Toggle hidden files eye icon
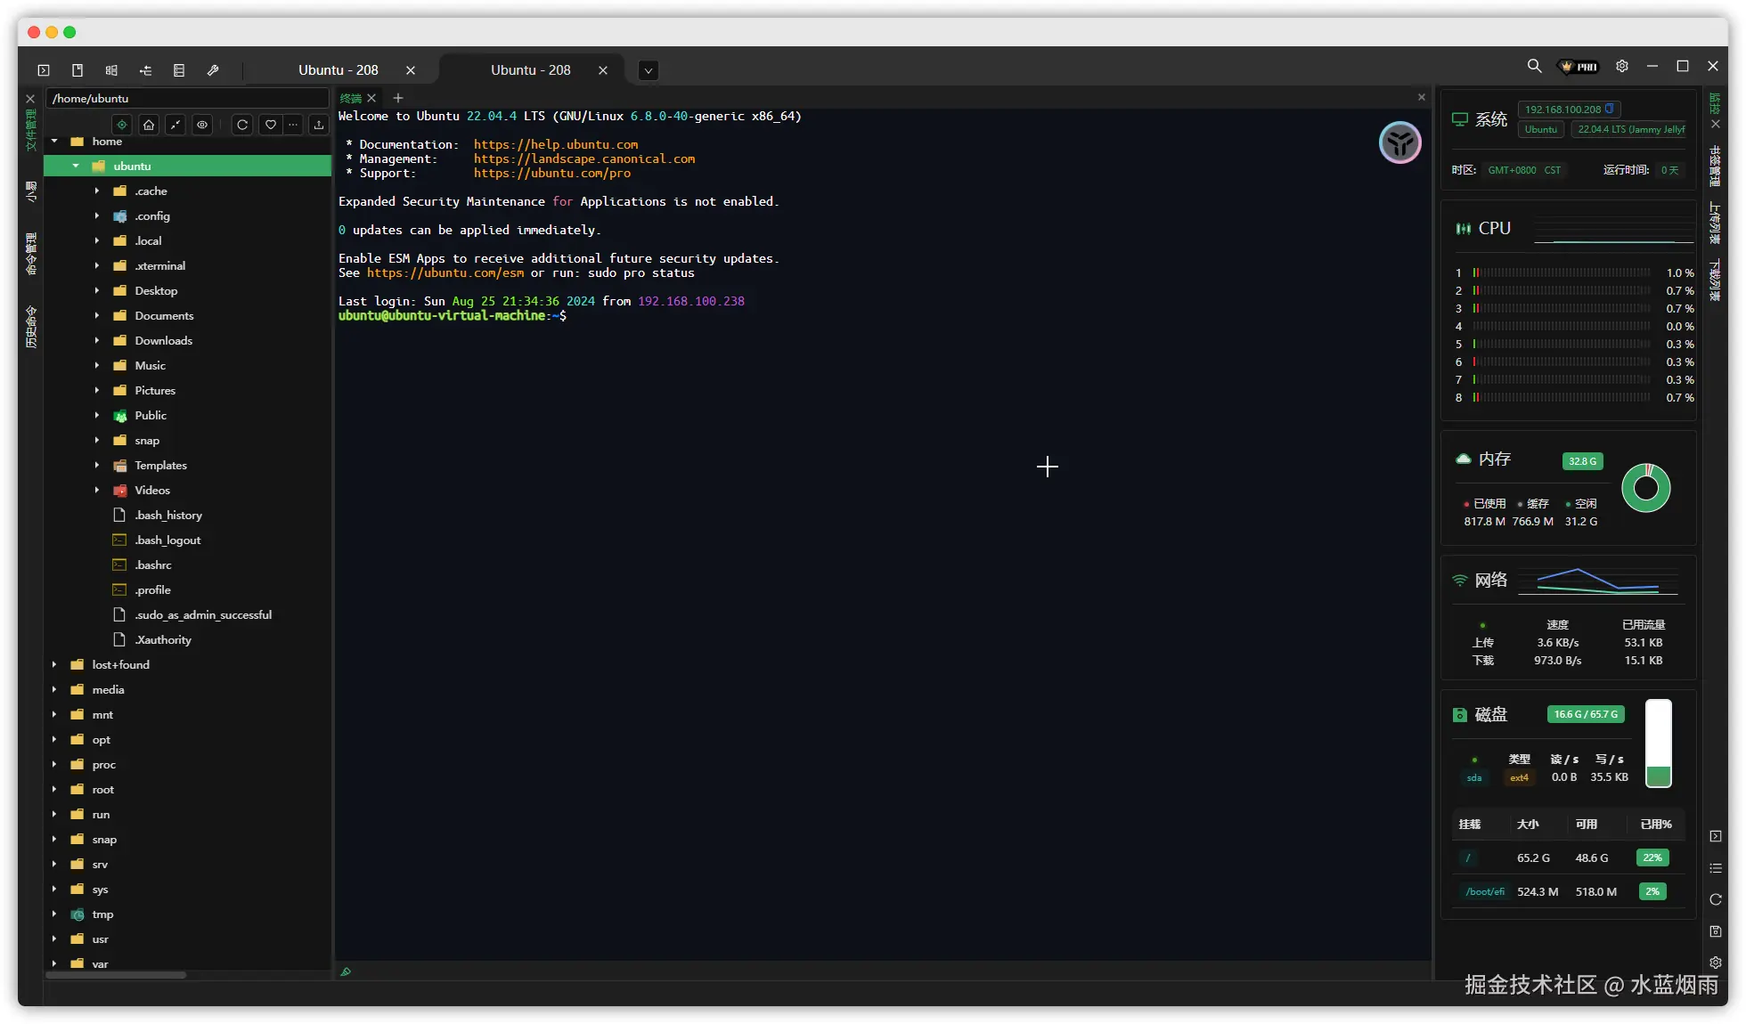This screenshot has width=1746, height=1024. (x=202, y=125)
